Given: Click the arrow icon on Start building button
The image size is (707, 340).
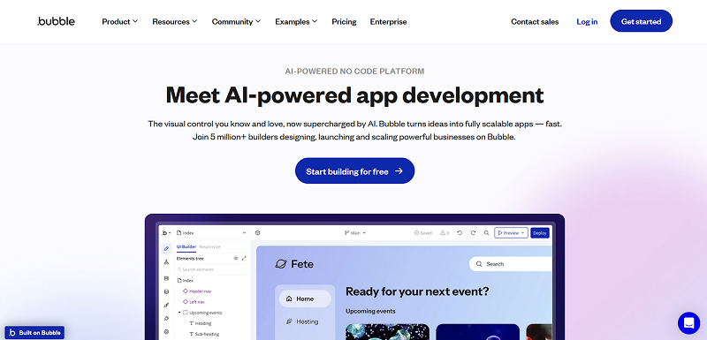Looking at the screenshot, I should click(399, 171).
